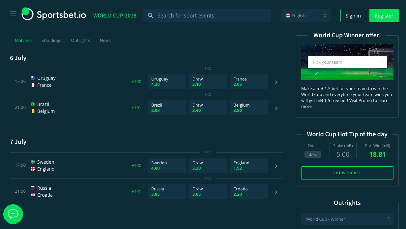This screenshot has width=406, height=229.
Task: Show +101 markets for Brazil vs Belgium
Action: point(136,108)
